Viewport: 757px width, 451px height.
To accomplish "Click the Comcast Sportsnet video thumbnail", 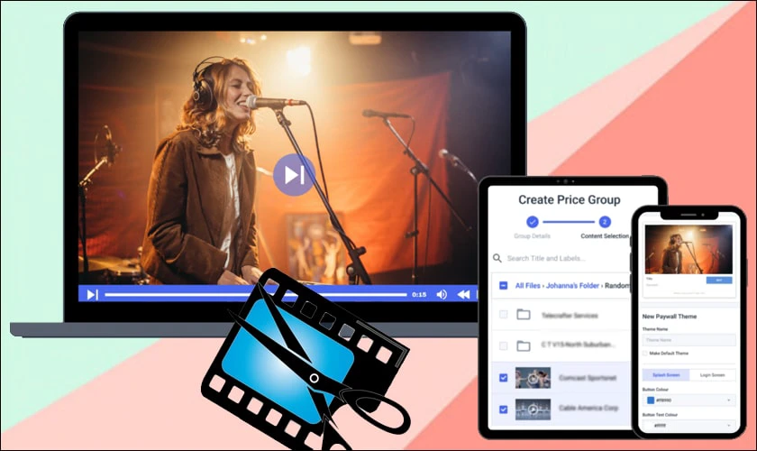I will tap(533, 378).
